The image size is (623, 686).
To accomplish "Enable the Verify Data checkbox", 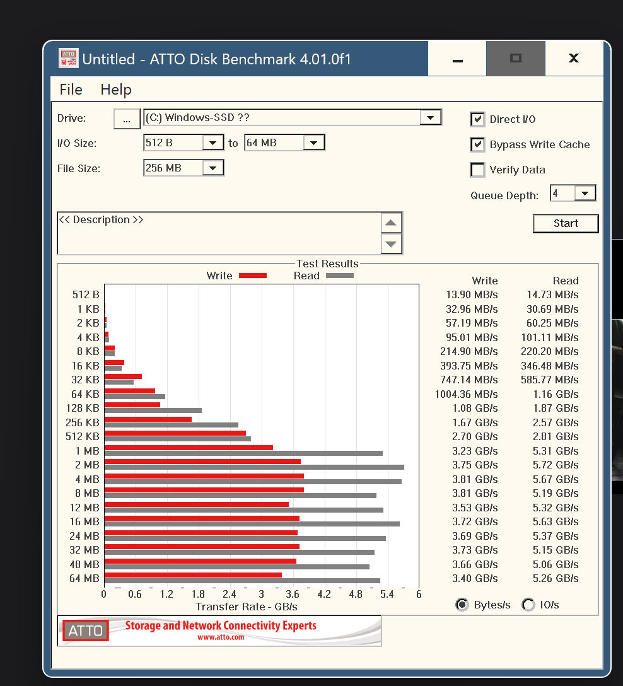I will tap(477, 170).
